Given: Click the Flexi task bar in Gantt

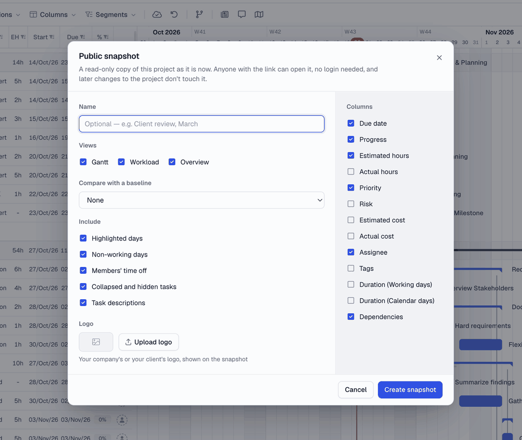Looking at the screenshot, I should pyautogui.click(x=480, y=344).
